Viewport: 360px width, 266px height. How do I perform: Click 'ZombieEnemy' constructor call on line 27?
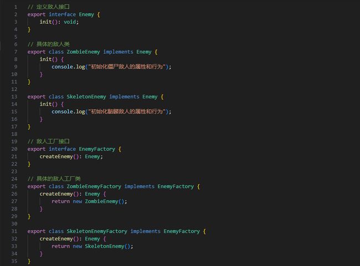coord(101,202)
